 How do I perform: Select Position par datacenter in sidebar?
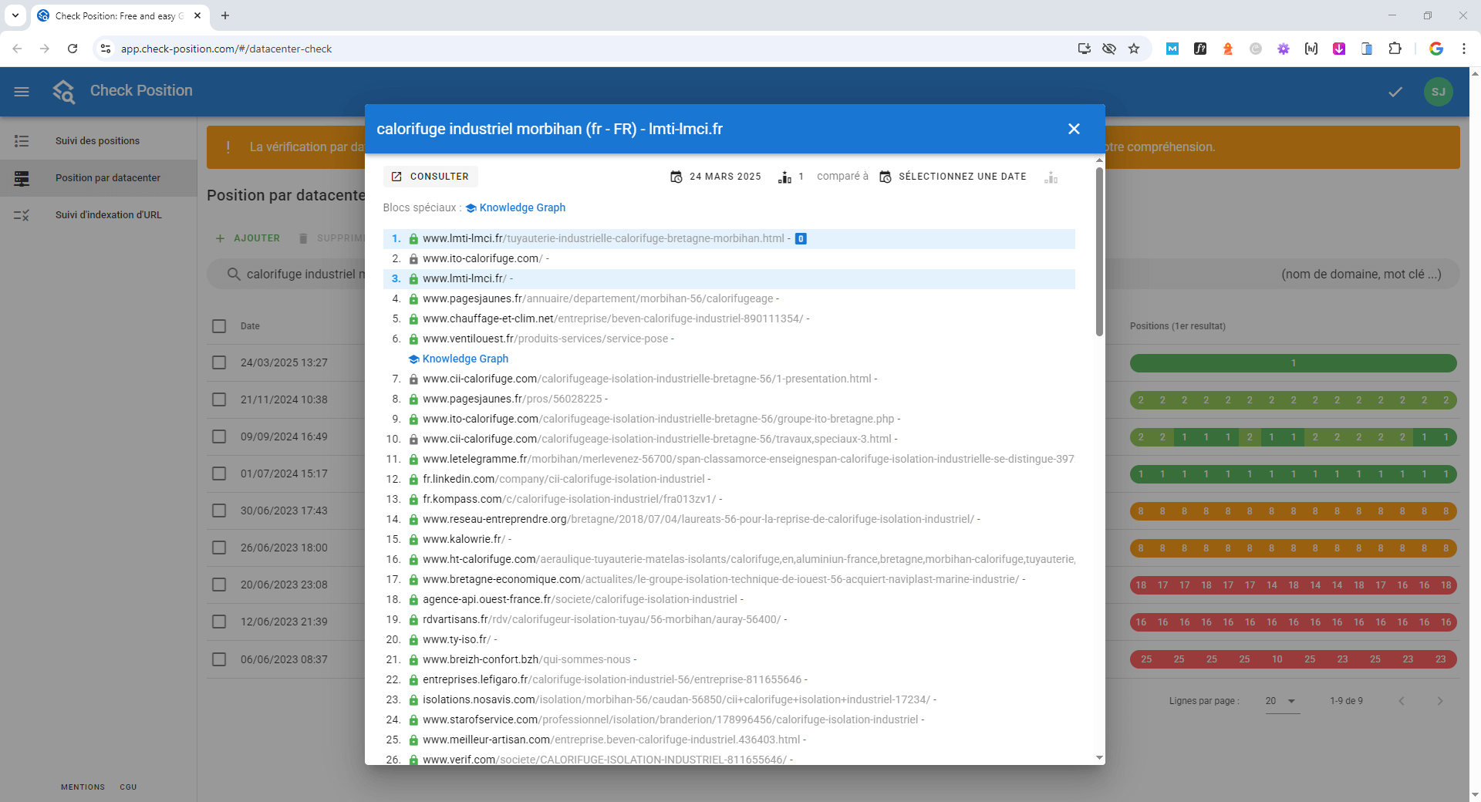(x=98, y=178)
